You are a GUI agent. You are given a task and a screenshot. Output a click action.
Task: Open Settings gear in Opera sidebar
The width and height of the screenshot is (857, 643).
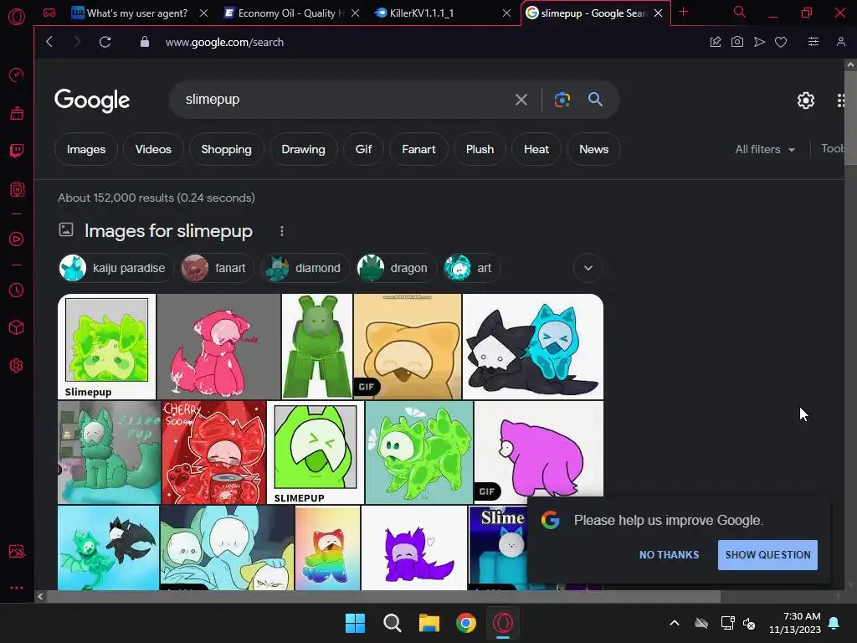pos(17,365)
